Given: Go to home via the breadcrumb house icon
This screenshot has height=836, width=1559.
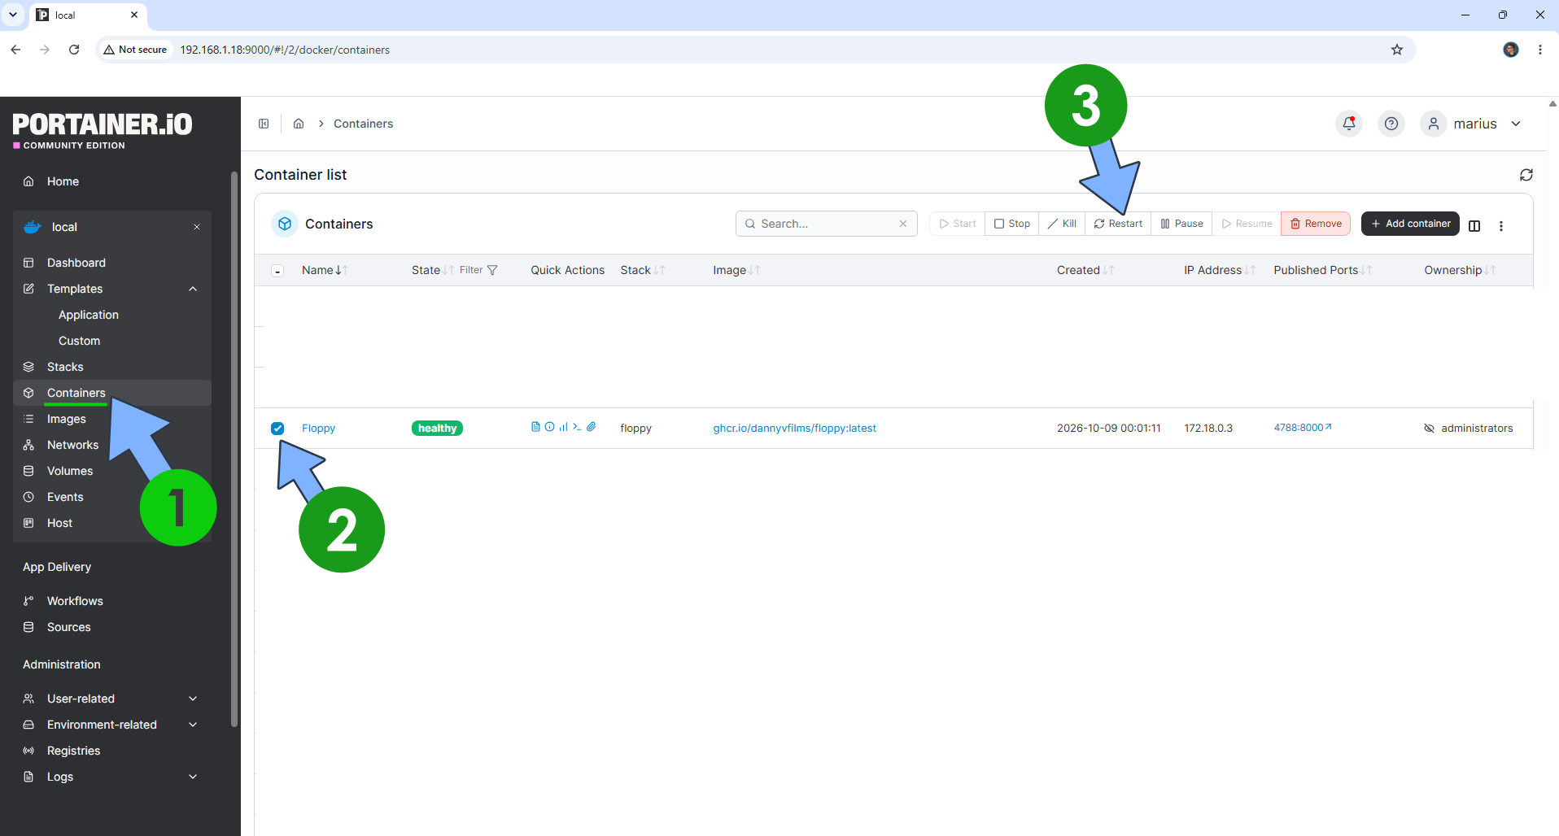Looking at the screenshot, I should click(299, 124).
